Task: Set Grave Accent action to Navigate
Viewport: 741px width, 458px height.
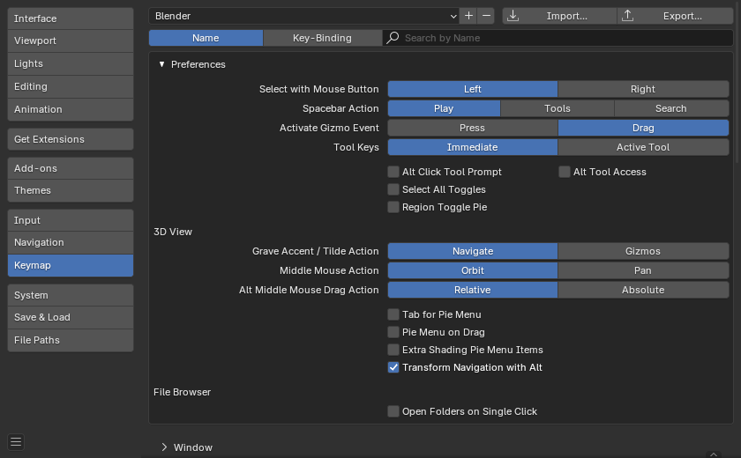Action: pos(473,251)
